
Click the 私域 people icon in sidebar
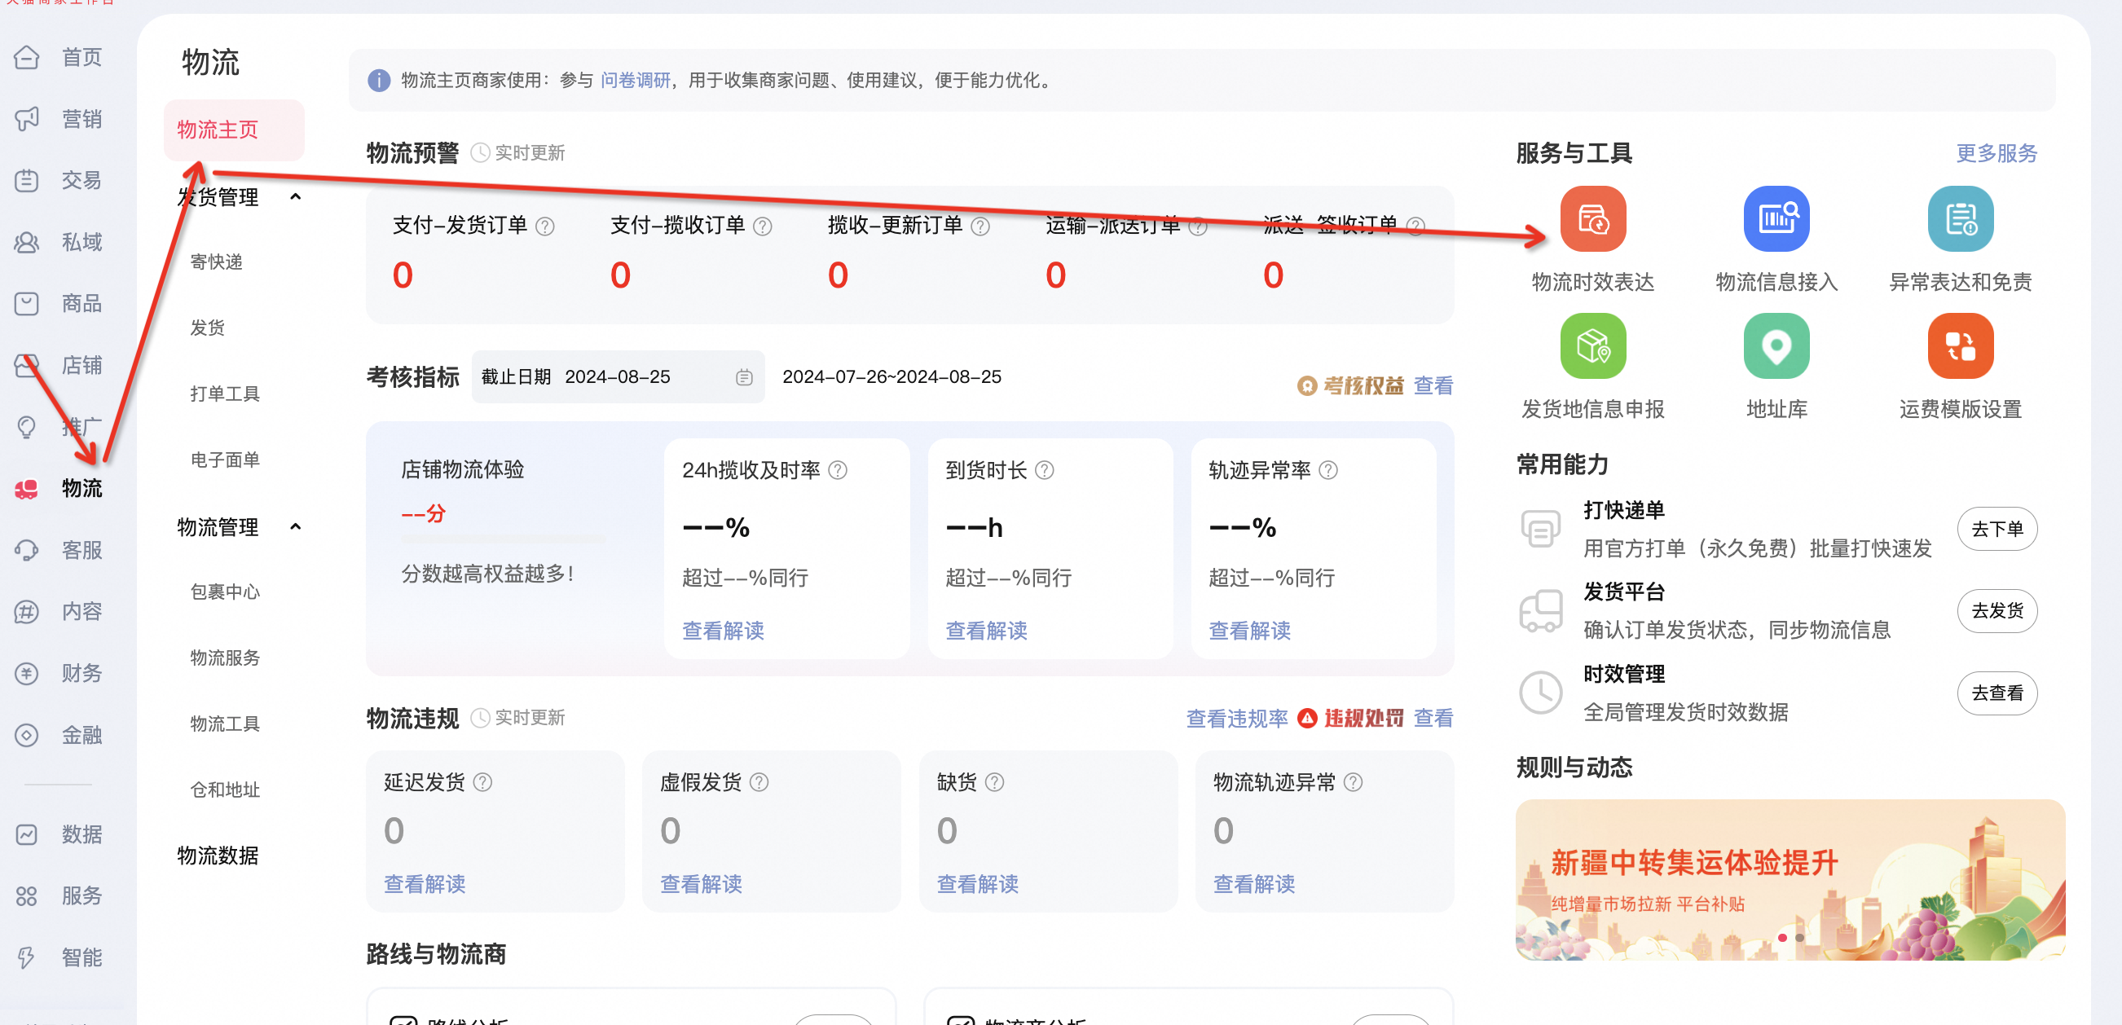26,241
